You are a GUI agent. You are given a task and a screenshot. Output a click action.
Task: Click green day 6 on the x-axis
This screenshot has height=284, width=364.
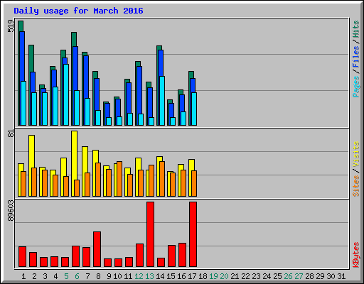pos(77,276)
